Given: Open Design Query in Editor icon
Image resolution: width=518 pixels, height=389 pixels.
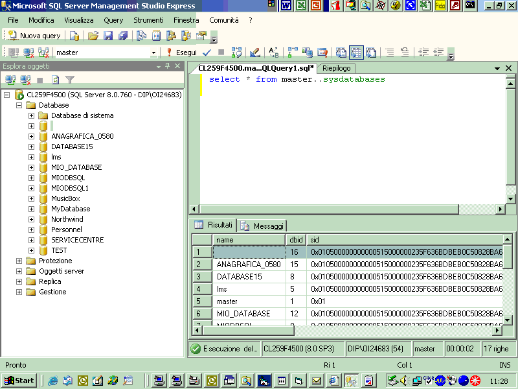Looking at the screenshot, I should [254, 53].
